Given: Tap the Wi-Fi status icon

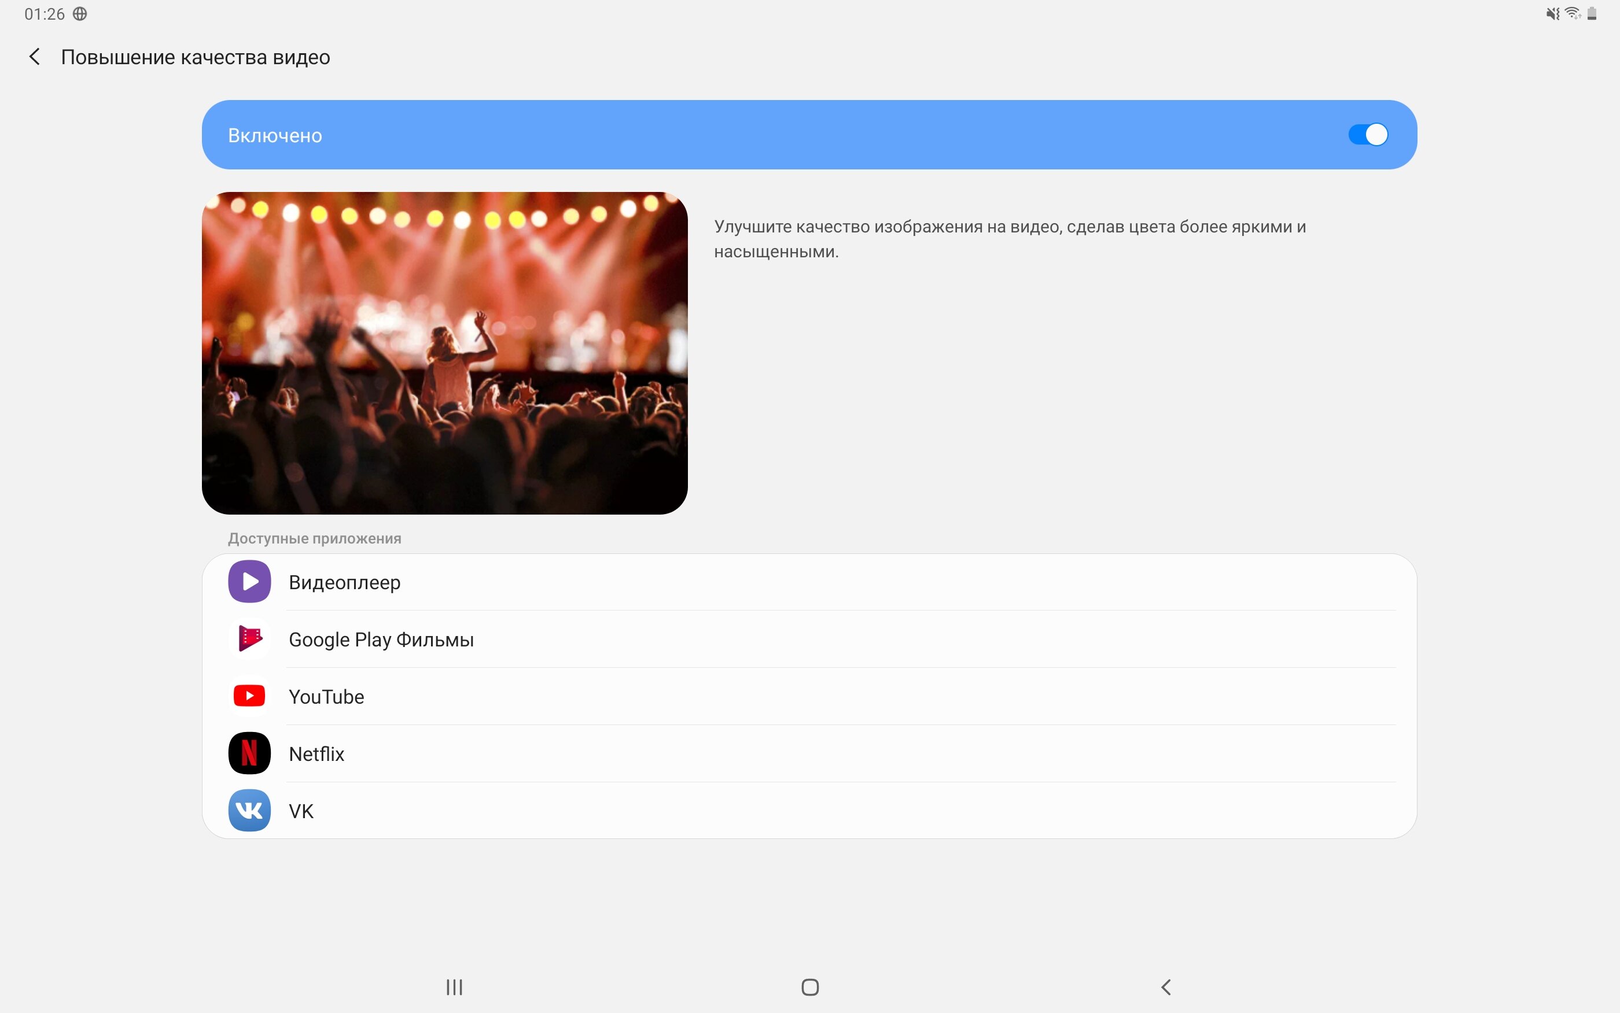Looking at the screenshot, I should click(1573, 13).
